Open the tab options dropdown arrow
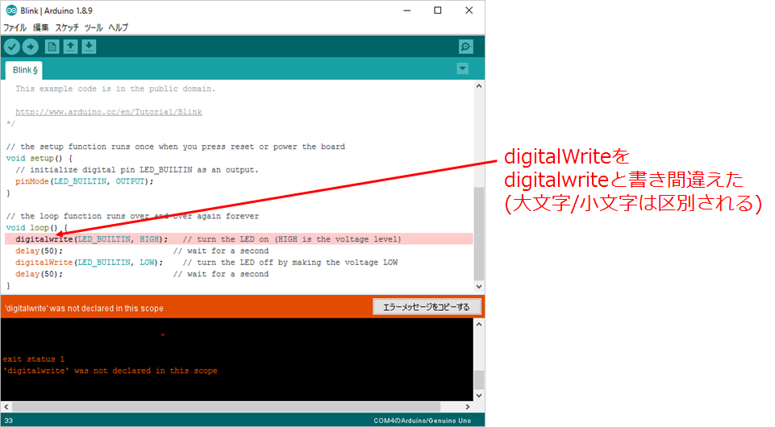The height and width of the screenshot is (427, 775). tap(463, 68)
